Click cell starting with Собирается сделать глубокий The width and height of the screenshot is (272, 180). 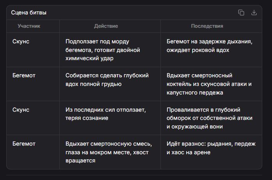click(110, 84)
